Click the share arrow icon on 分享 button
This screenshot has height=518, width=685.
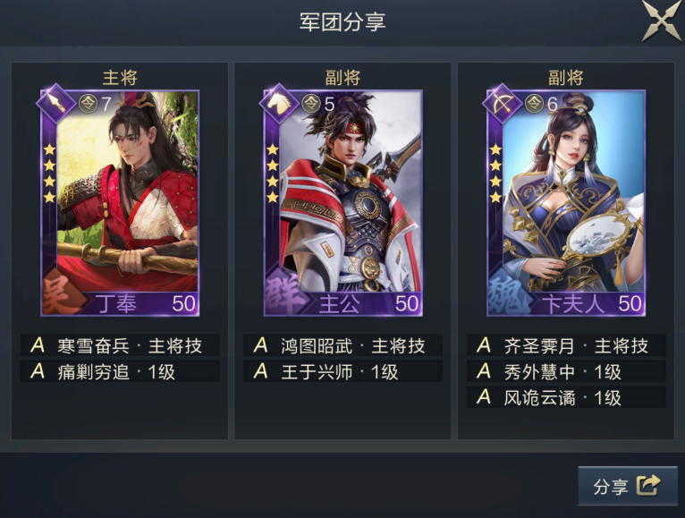[648, 485]
